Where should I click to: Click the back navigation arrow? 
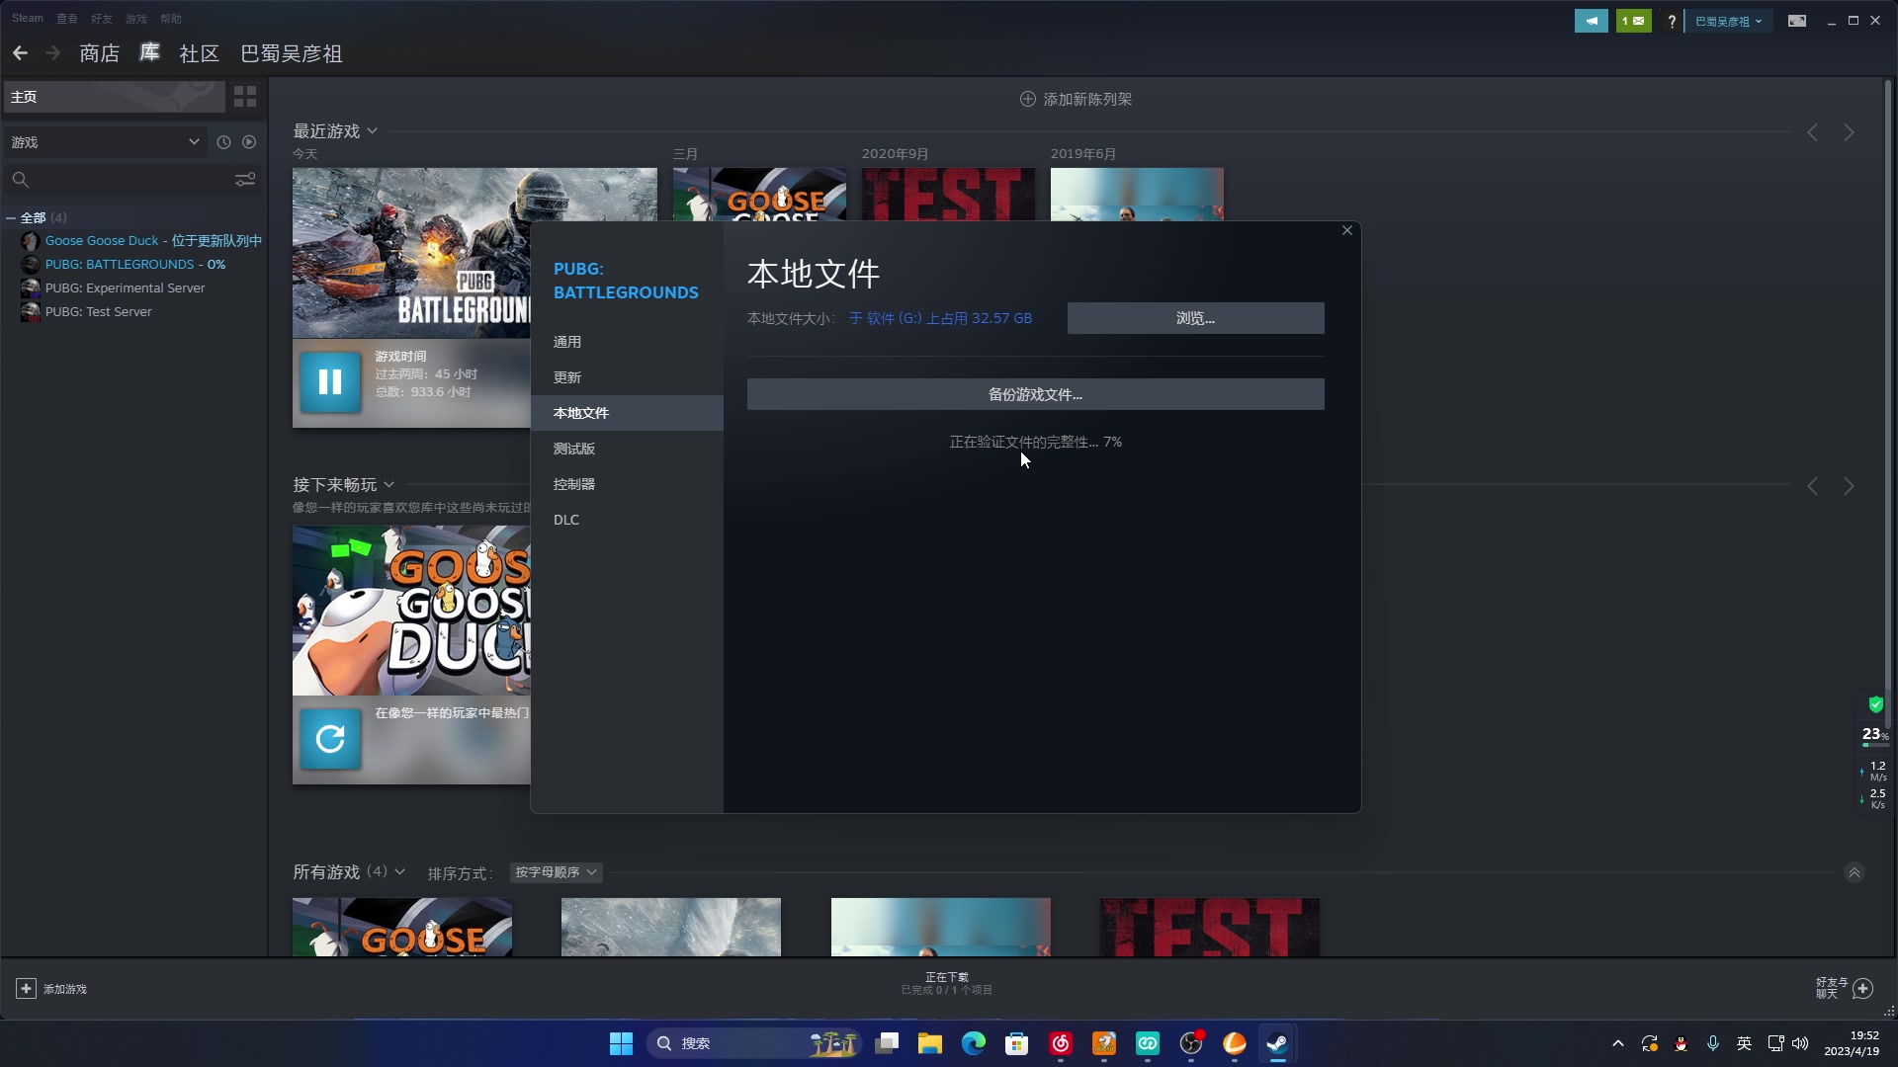tap(20, 53)
